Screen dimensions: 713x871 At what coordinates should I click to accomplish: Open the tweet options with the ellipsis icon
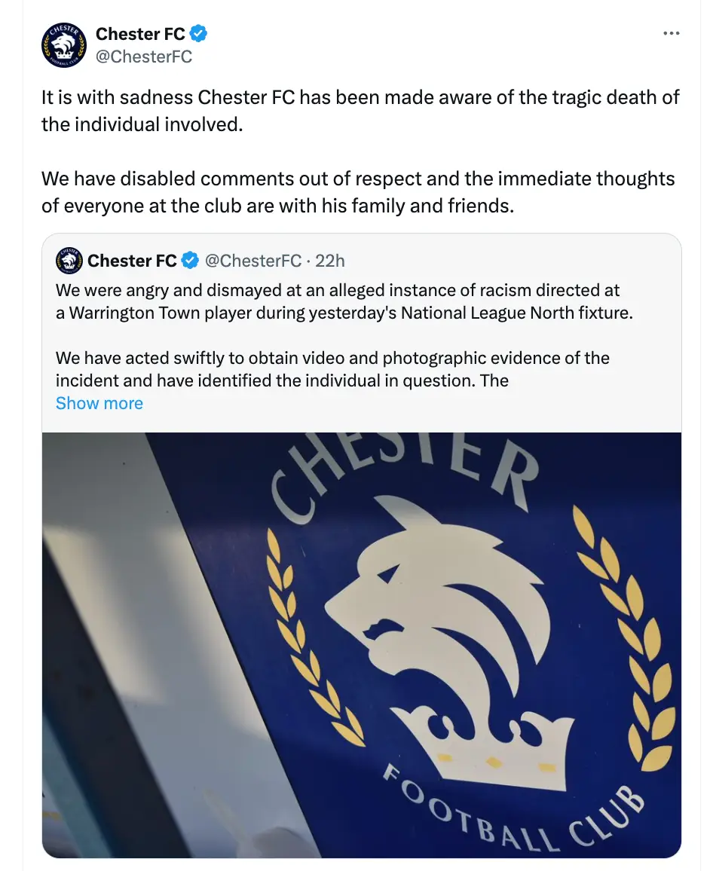pyautogui.click(x=672, y=33)
